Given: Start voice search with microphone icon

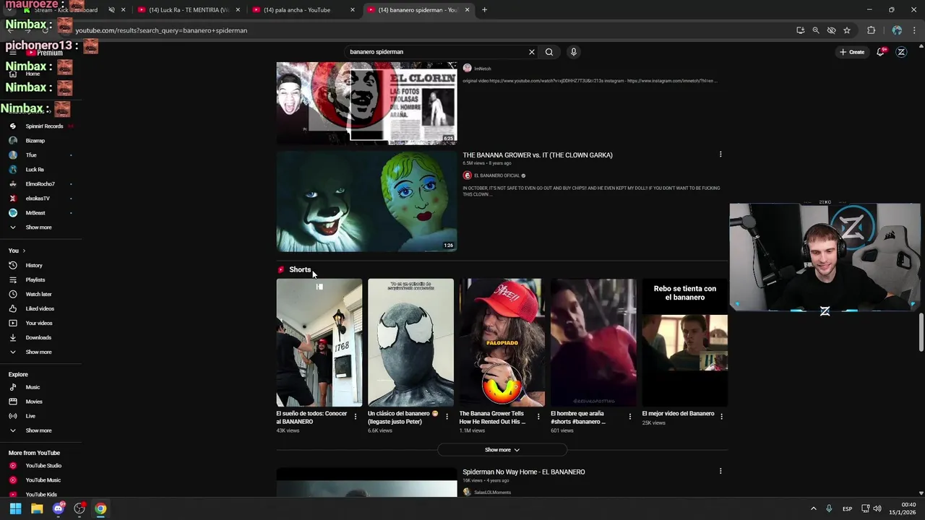Looking at the screenshot, I should click(574, 52).
